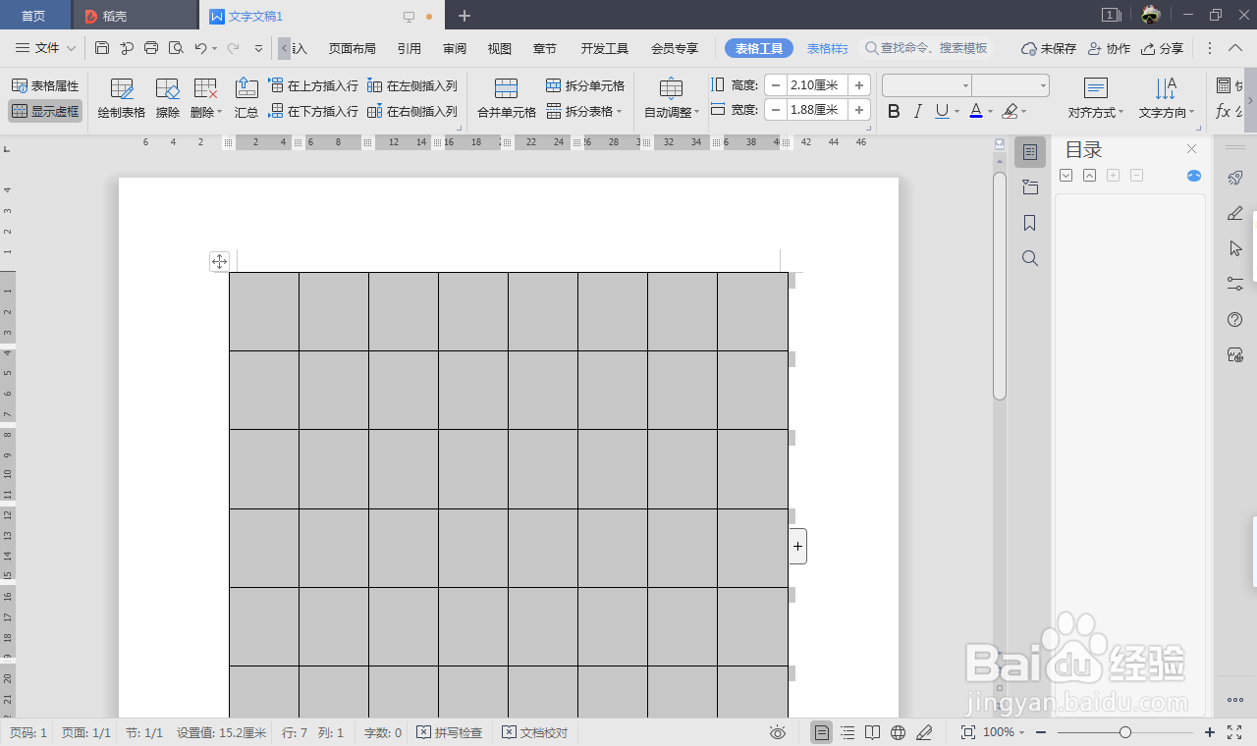This screenshot has height=746, width=1257.
Task: Click the settings sliders icon on right sidebar
Action: coord(1236,284)
